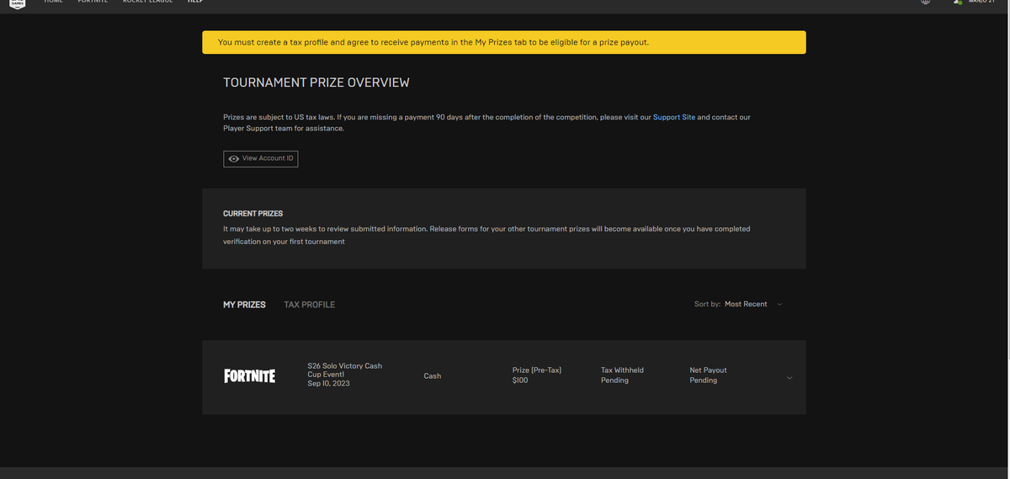1010x479 pixels.
Task: Click the Net Payout Pending status
Action: (708, 375)
